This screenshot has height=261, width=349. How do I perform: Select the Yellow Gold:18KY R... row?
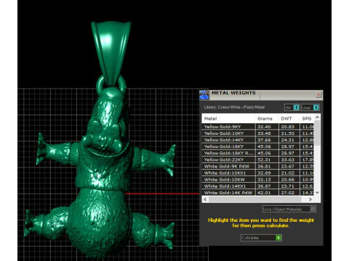coord(258,153)
